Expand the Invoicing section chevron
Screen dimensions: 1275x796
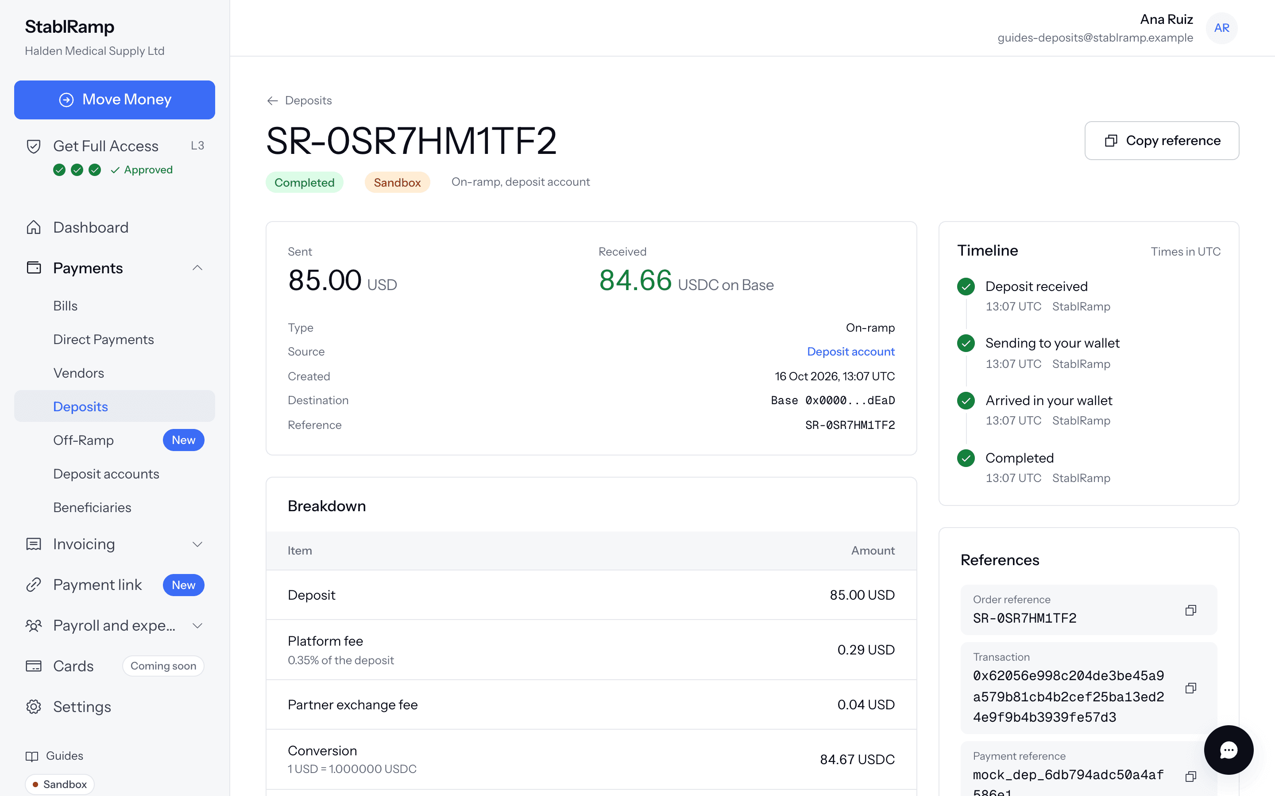point(197,544)
